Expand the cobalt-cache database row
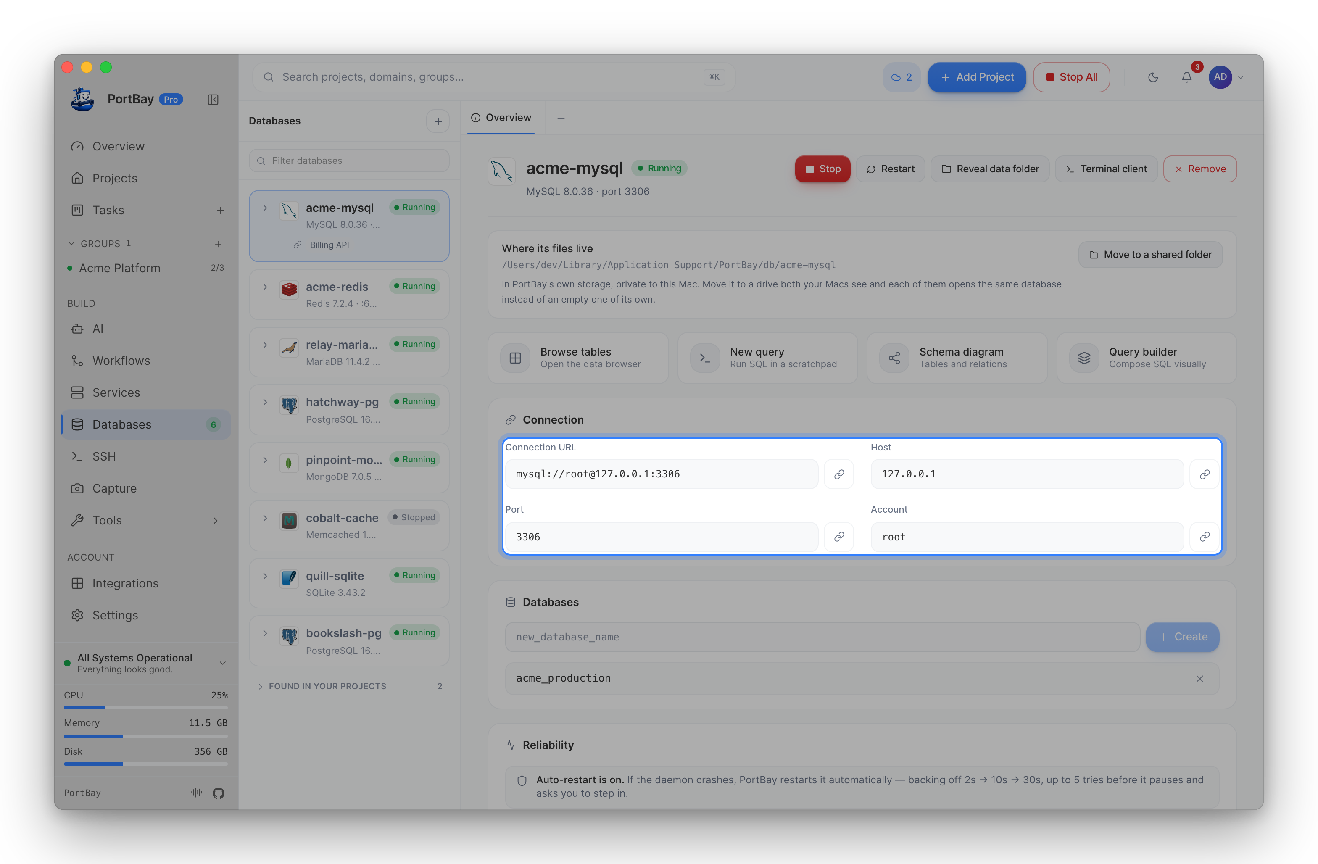The width and height of the screenshot is (1318, 864). tap(265, 518)
